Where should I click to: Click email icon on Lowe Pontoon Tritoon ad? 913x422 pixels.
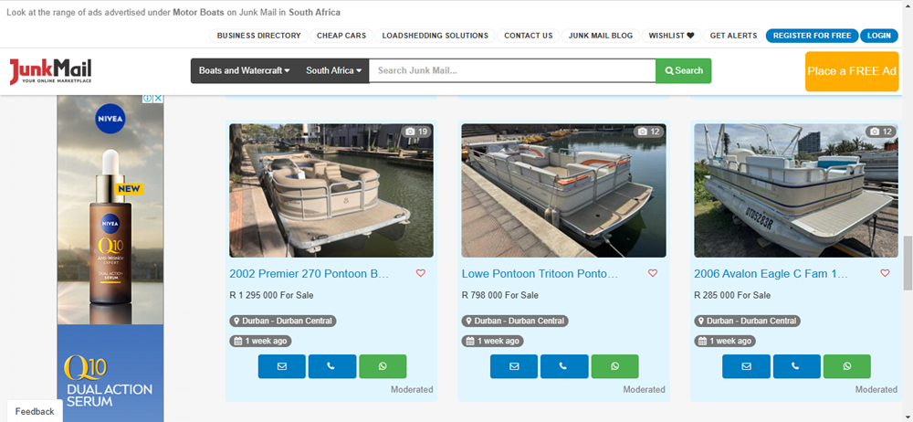click(x=514, y=366)
